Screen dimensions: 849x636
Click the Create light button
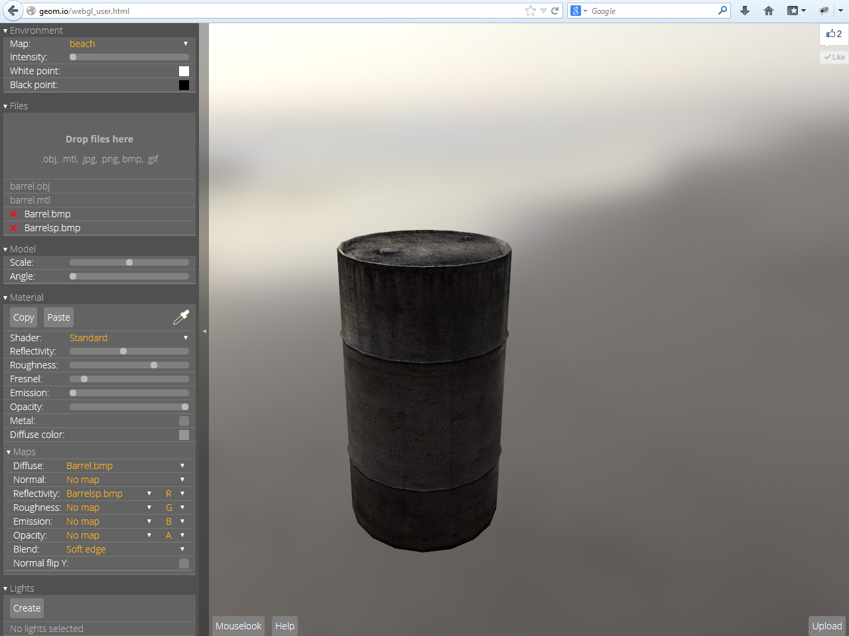tap(27, 608)
